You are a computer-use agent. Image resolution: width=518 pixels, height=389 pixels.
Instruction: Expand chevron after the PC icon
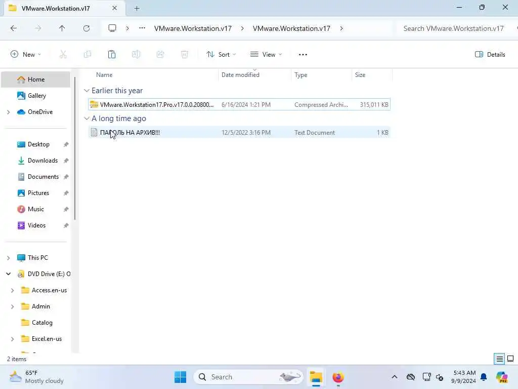click(127, 28)
